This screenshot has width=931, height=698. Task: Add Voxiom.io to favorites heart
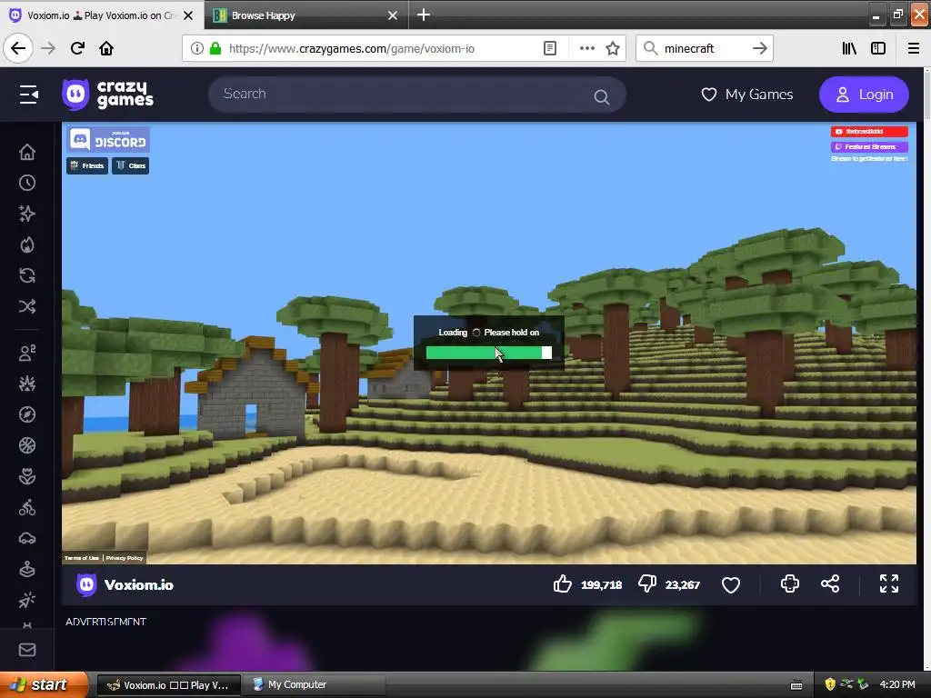point(731,584)
